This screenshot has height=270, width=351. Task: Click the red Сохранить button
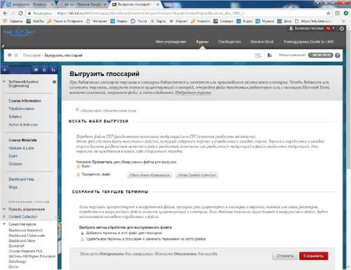(314, 256)
